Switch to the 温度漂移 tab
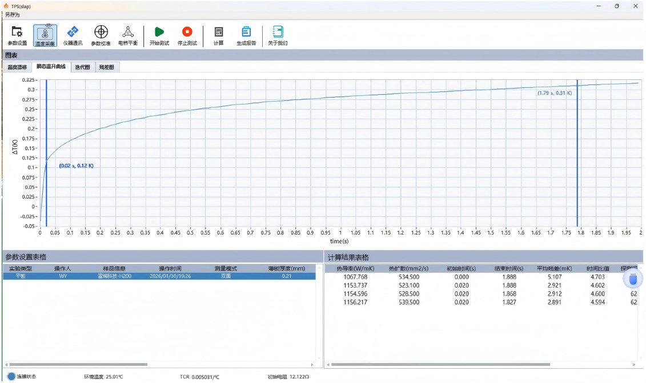Viewport: 646px width, 383px height. (x=17, y=67)
